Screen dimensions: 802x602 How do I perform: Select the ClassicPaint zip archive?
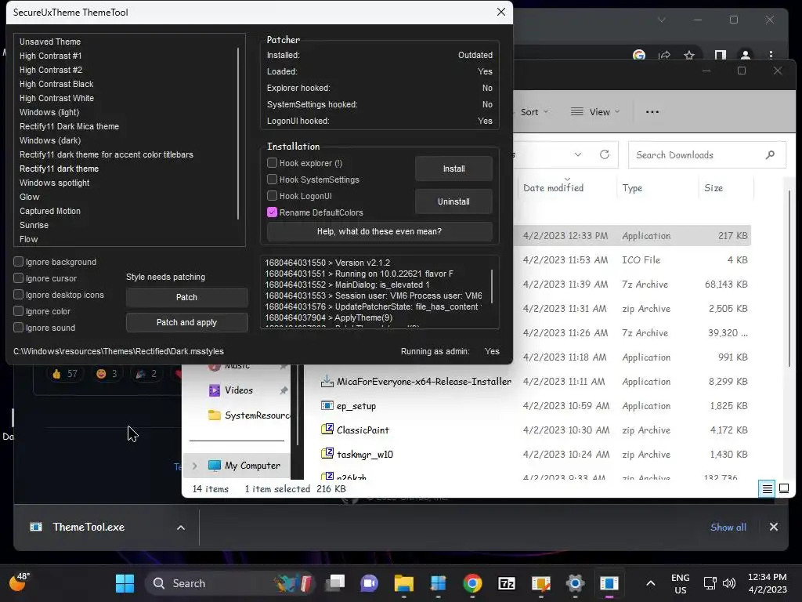[363, 430]
